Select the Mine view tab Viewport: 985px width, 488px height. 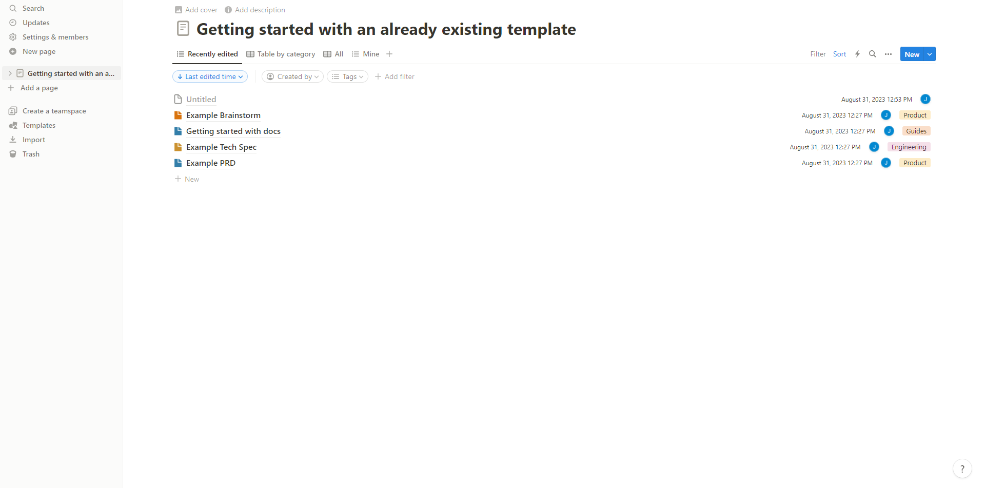point(365,54)
